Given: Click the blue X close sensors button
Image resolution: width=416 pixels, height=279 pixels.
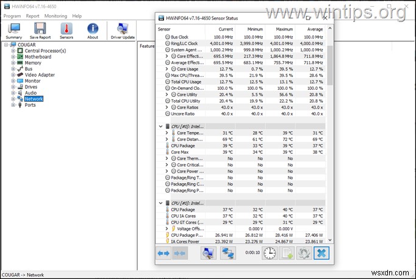Looking at the screenshot, I should 321,253.
